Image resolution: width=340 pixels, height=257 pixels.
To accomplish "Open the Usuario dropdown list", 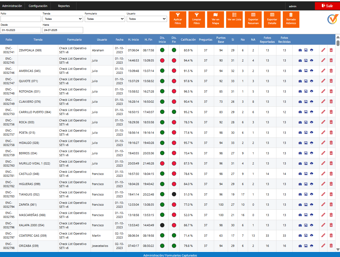I will point(147,19).
